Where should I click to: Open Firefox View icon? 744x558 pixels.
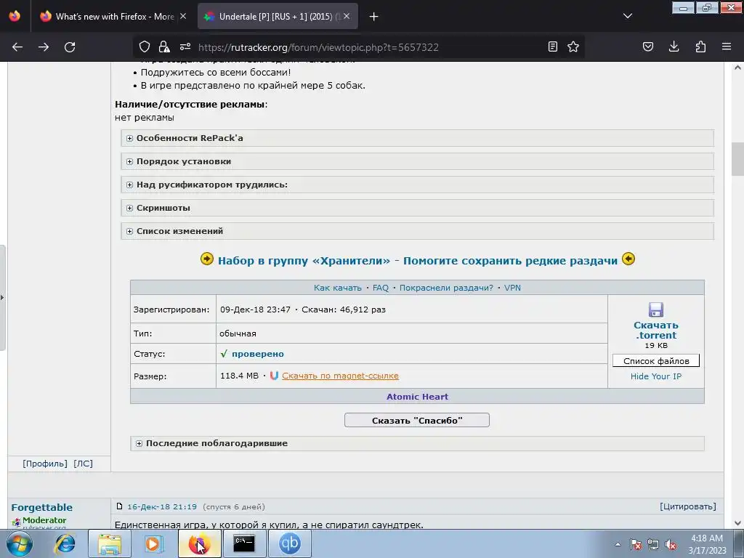(15, 16)
